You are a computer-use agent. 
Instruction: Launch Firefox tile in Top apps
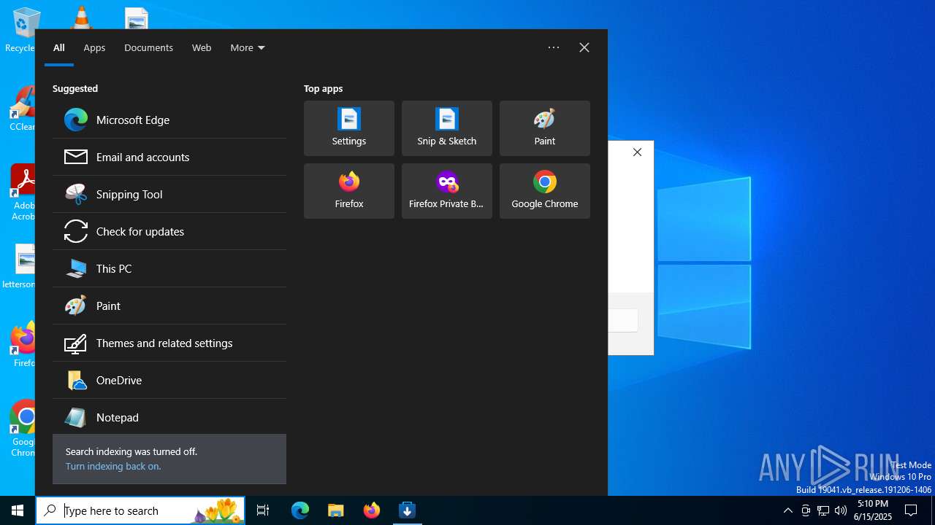tap(349, 191)
